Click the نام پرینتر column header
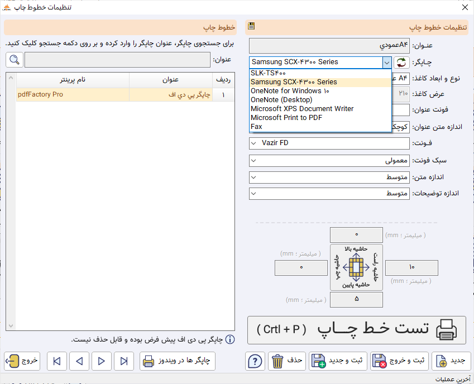 tap(73, 80)
